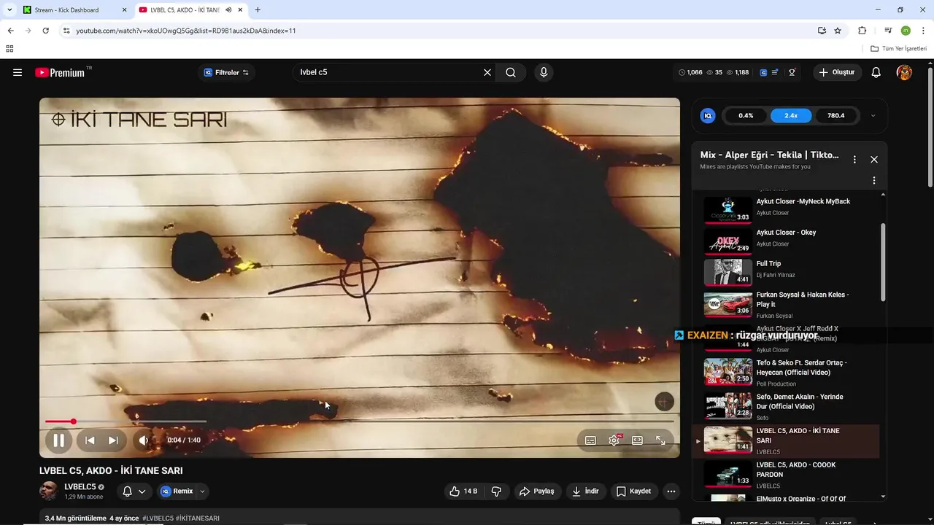The width and height of the screenshot is (934, 525).
Task: Select the 2.4x vidIQ stat pill
Action: coord(791,115)
